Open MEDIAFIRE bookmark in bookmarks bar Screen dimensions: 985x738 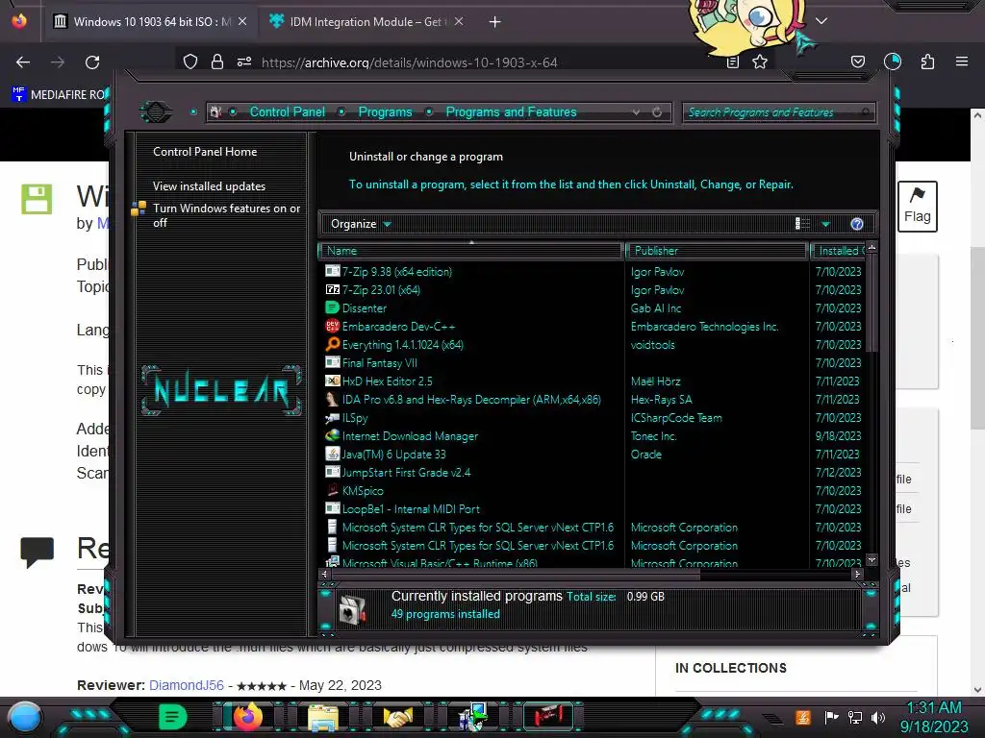point(61,95)
